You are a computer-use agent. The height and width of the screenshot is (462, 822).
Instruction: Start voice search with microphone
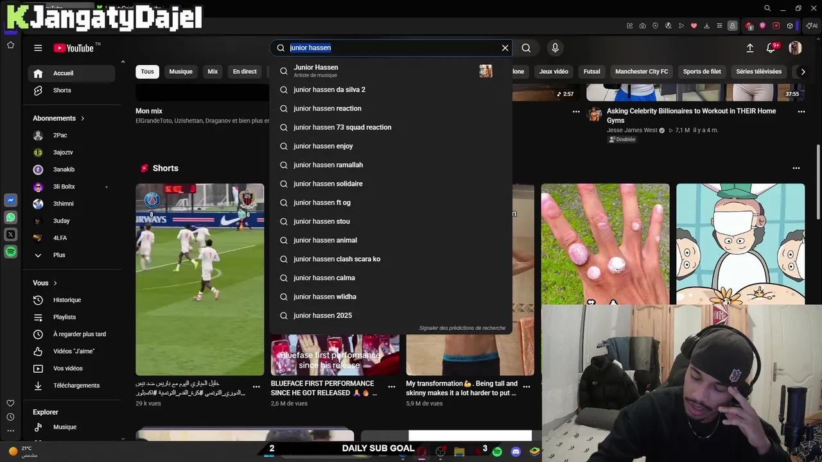point(555,47)
